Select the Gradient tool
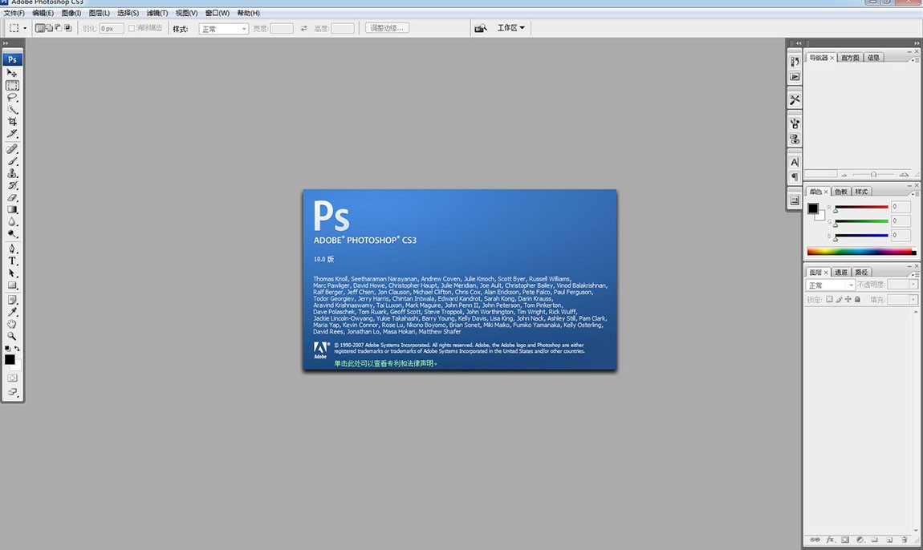The width and height of the screenshot is (923, 550). pyautogui.click(x=12, y=209)
